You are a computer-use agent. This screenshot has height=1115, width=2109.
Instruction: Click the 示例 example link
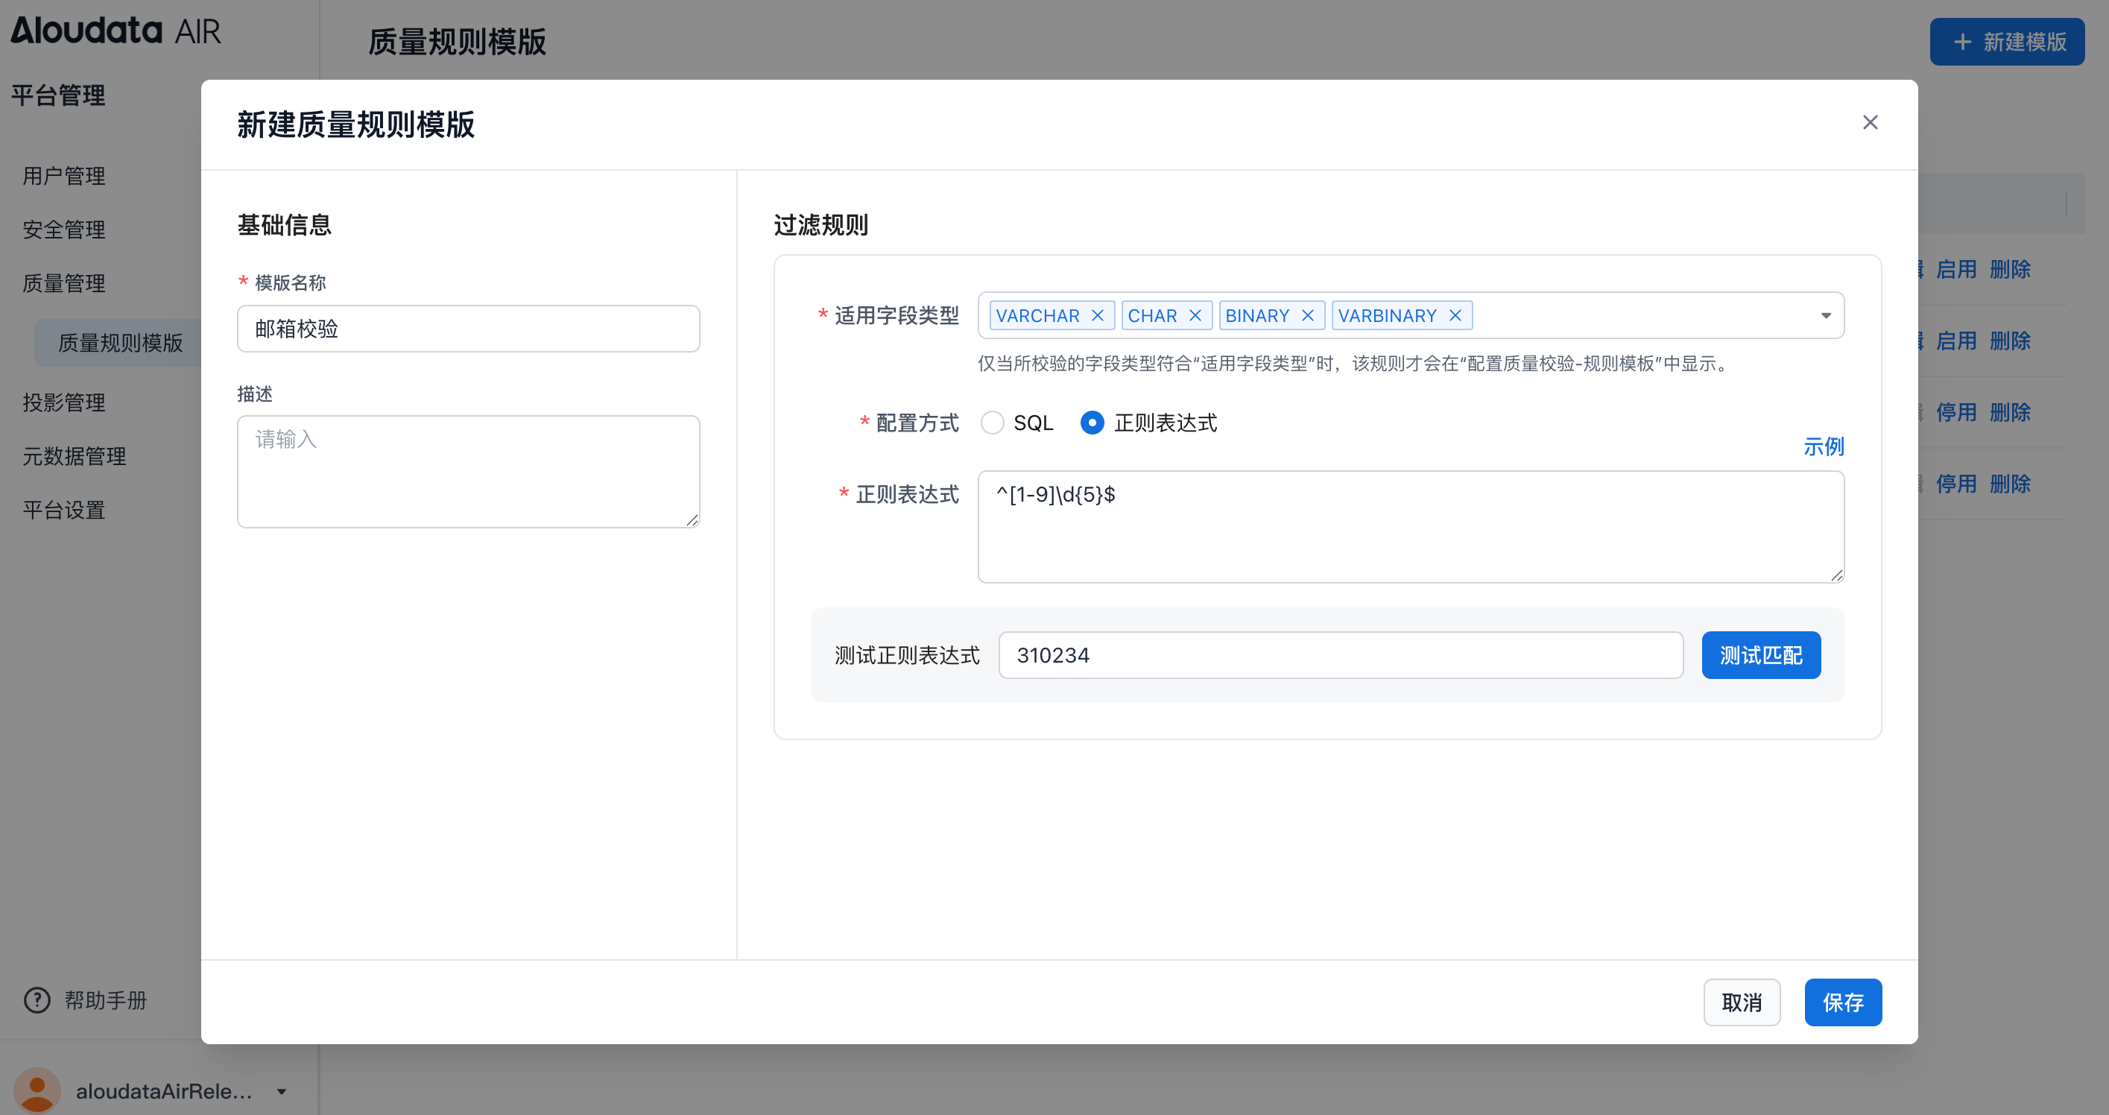click(x=1825, y=446)
